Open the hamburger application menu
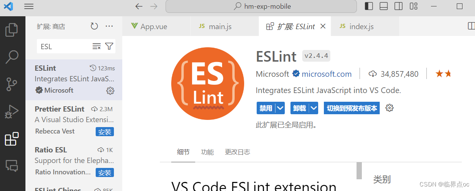 tap(29, 6)
